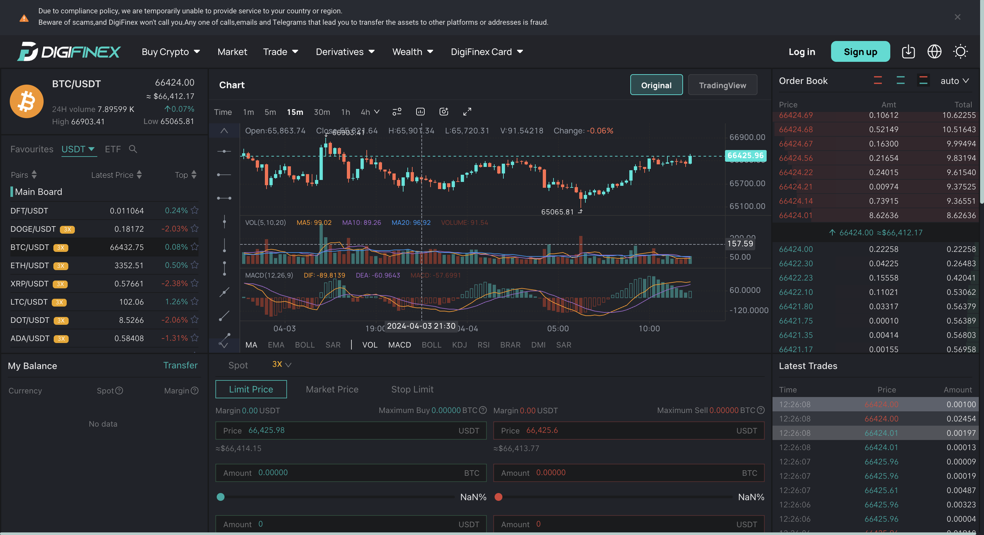The height and width of the screenshot is (535, 984).
Task: Show buy orders only in Order Book
Action: (900, 80)
